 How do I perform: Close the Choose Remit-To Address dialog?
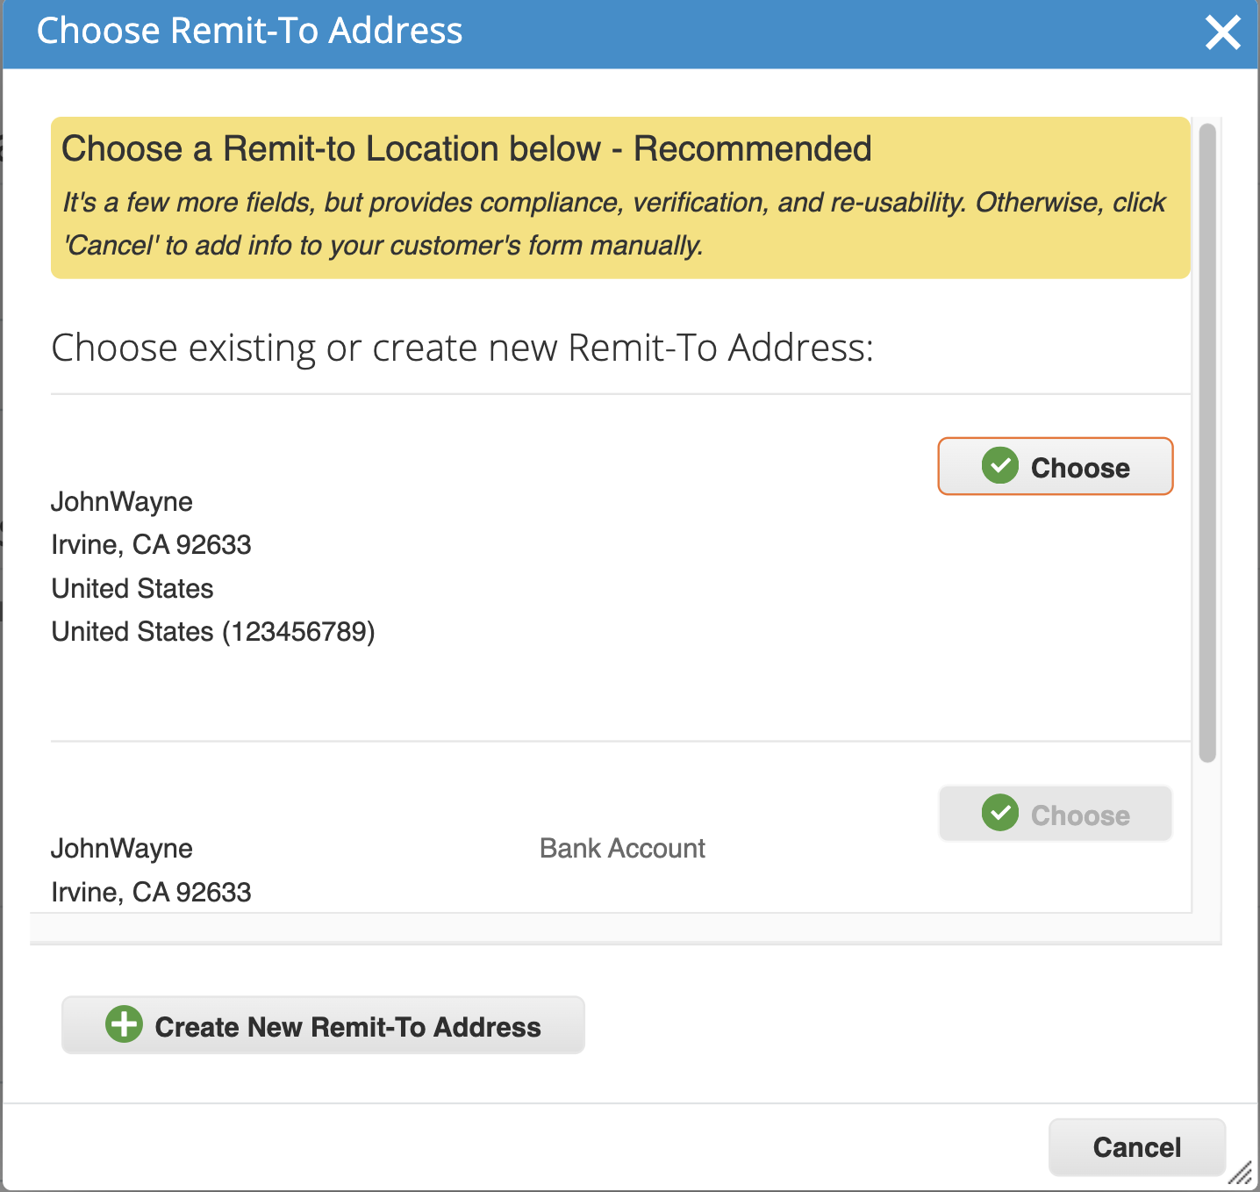click(x=1222, y=33)
